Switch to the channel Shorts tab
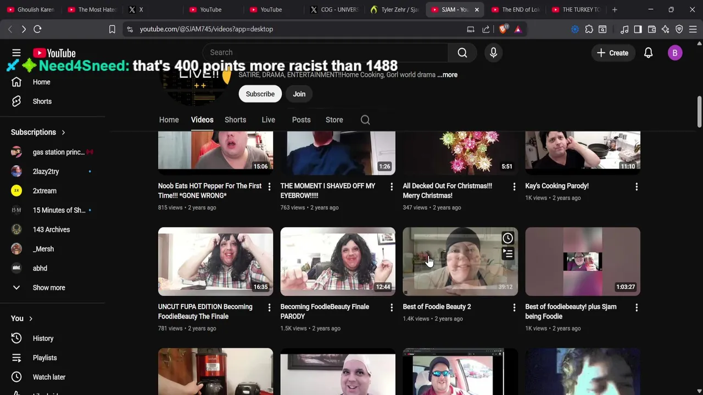This screenshot has height=395, width=703. coord(235,120)
